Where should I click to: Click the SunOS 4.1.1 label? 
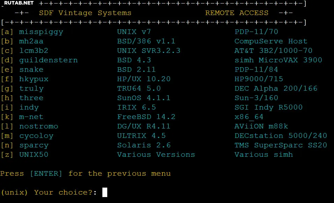[144, 98]
